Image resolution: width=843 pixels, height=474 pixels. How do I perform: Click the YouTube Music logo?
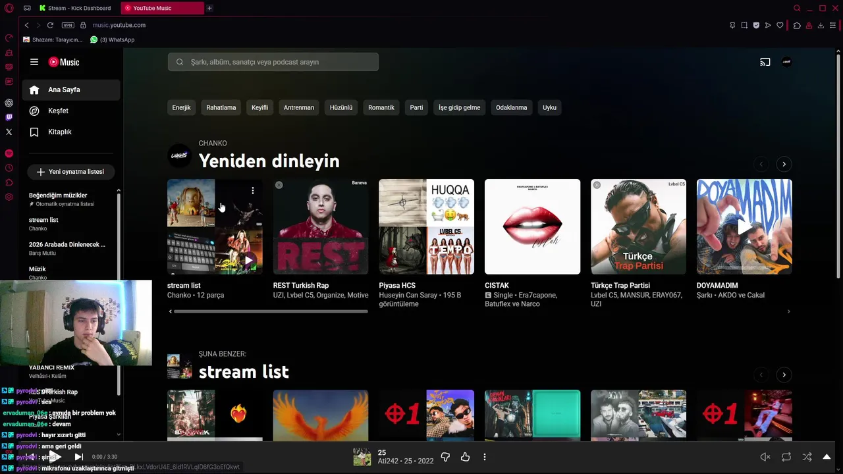[x=64, y=62]
